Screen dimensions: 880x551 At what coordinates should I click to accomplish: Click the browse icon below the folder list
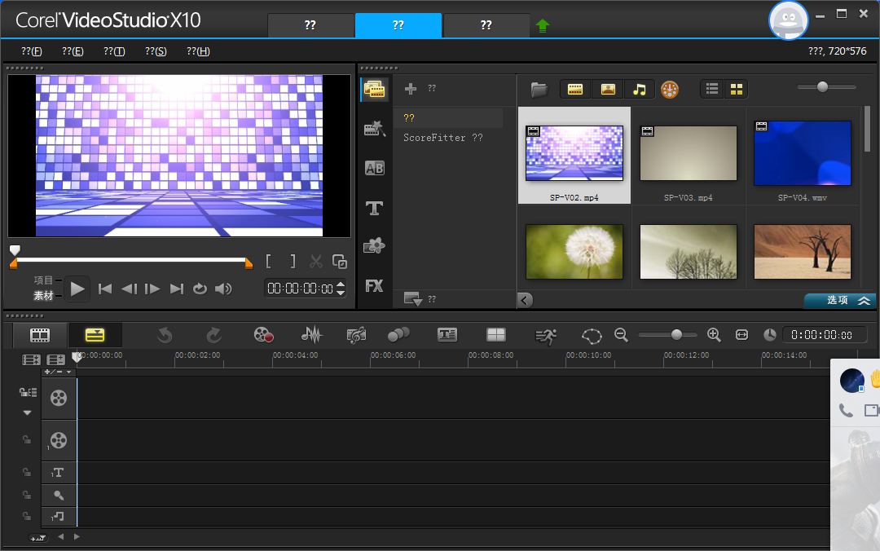[413, 299]
